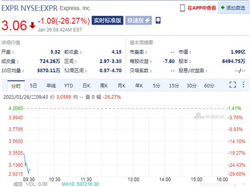This screenshot has width=250, height=187.
Task: Switch to 极速版 fast mode
Action: pyautogui.click(x=138, y=20)
